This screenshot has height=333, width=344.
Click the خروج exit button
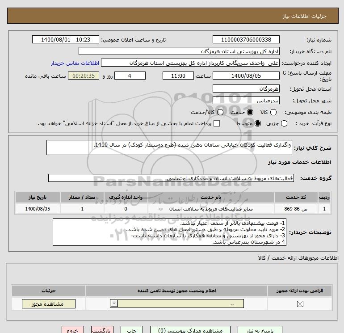(x=73, y=330)
